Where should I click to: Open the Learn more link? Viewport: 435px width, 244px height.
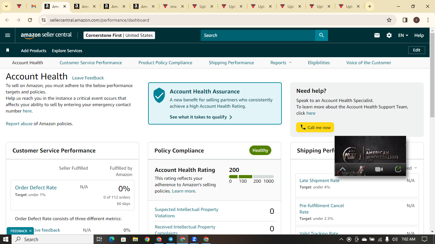pos(183,191)
